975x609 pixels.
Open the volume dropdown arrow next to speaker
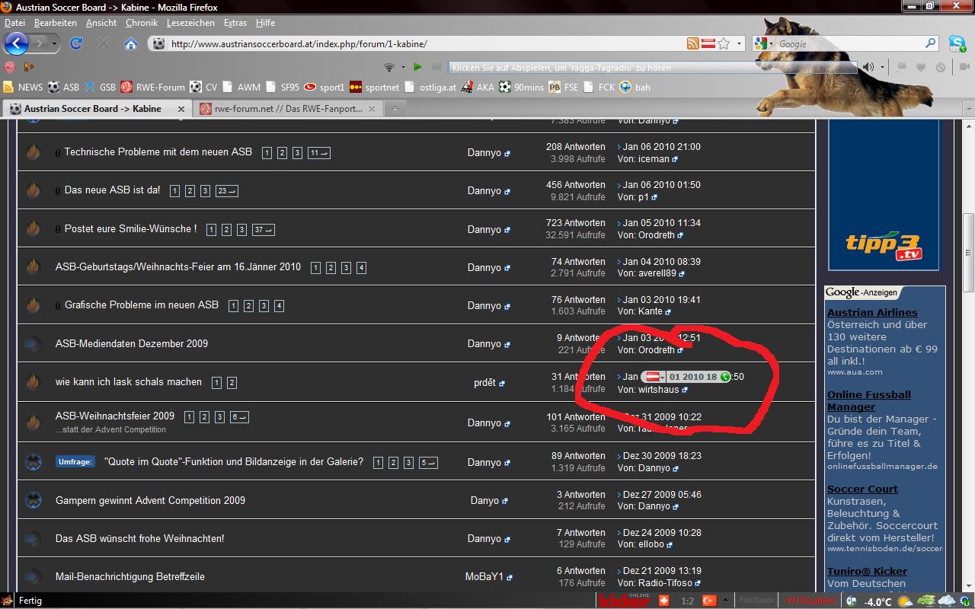(882, 67)
